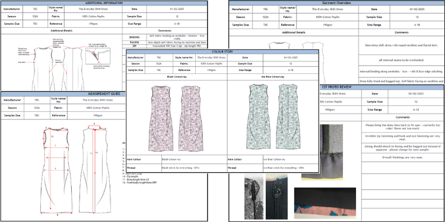The height and width of the screenshot is (222, 445).
Task: Click 'Additional Details' heading in Additional Information sheet
Action: point(62,31)
